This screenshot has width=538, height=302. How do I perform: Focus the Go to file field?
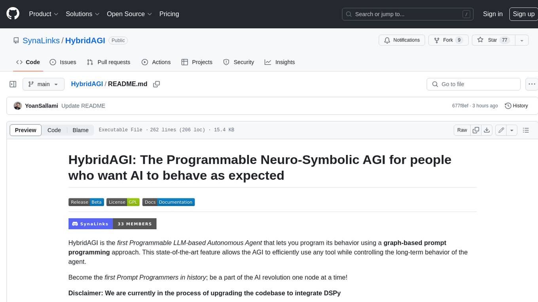click(x=474, y=84)
